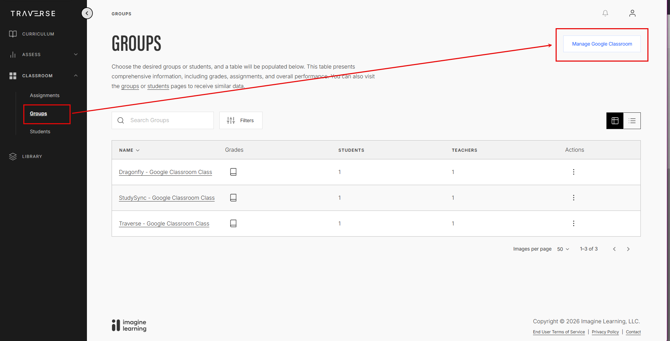Open grades book icon for Dragonfly
670x341 pixels.
pyautogui.click(x=233, y=172)
